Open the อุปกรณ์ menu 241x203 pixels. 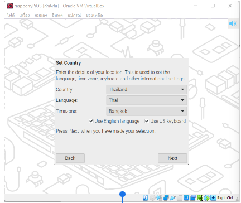point(74,15)
